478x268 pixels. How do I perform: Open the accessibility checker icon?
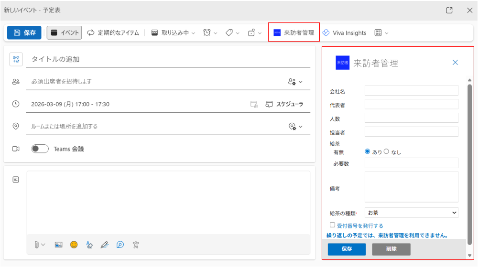(x=136, y=245)
